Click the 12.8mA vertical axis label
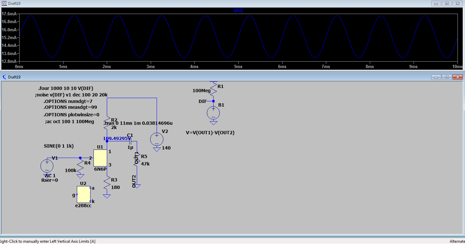This screenshot has height=244, width=465. [x=9, y=61]
